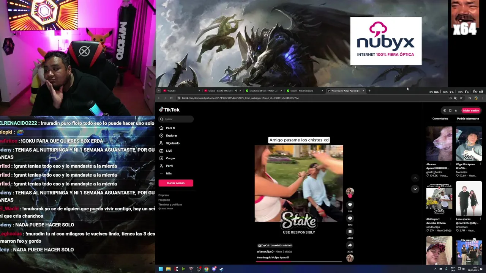Open phone app icon in top pill
Image resolution: width=486 pixels, height=273 pixels.
(x=450, y=111)
